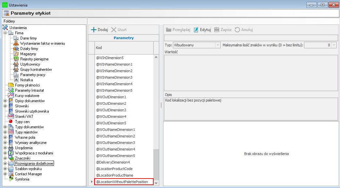Click the Opis description text field

click(250, 109)
